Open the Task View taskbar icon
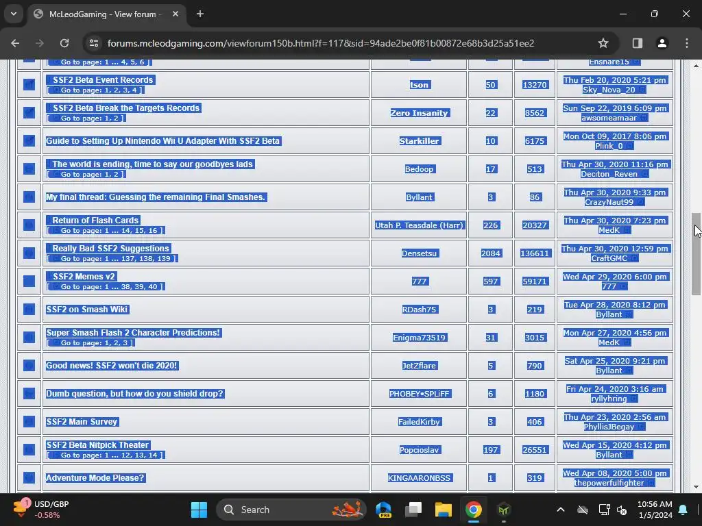Viewport: 702px width, 526px height. click(x=413, y=510)
